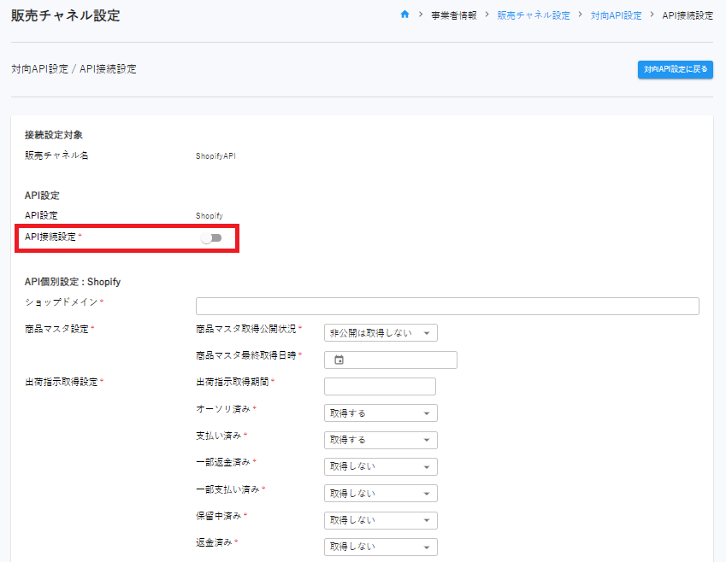This screenshot has width=726, height=562.
Task: Click the 商品マスタ最終取得日時 date field
Action: pos(390,360)
